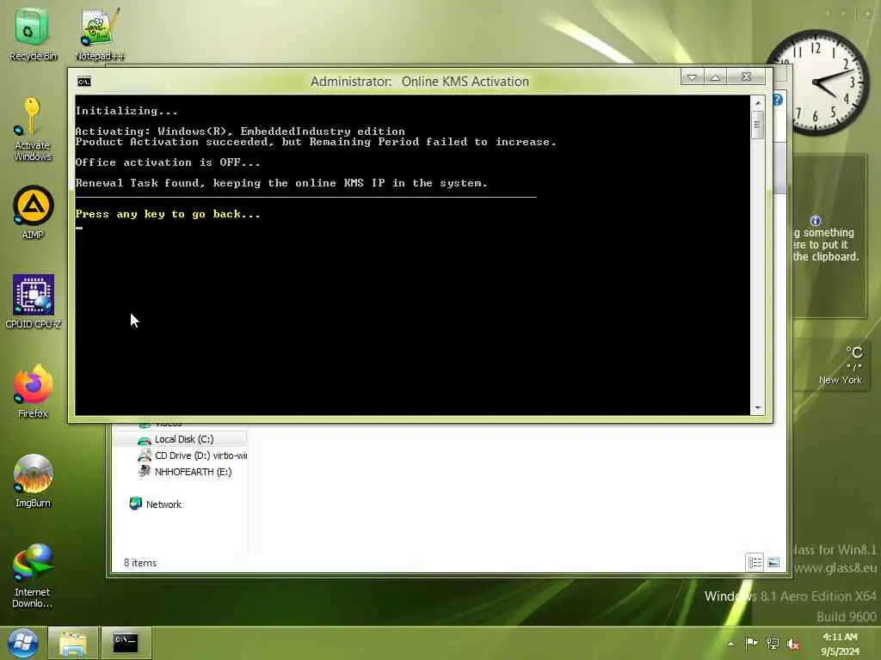
Task: Open the network tray icon
Action: click(773, 644)
